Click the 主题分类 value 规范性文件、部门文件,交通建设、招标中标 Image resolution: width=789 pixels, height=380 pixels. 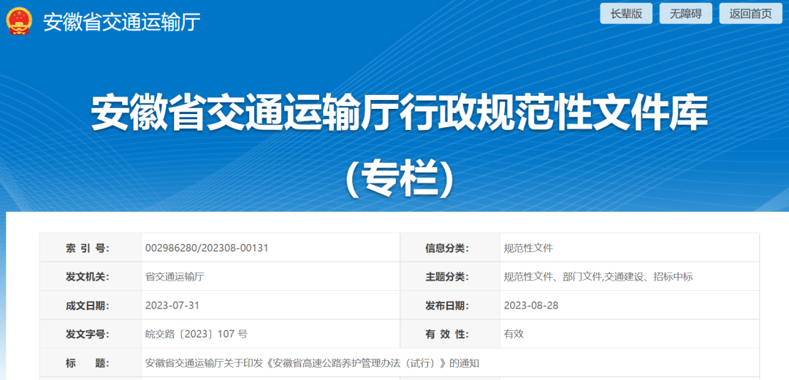[x=598, y=276]
